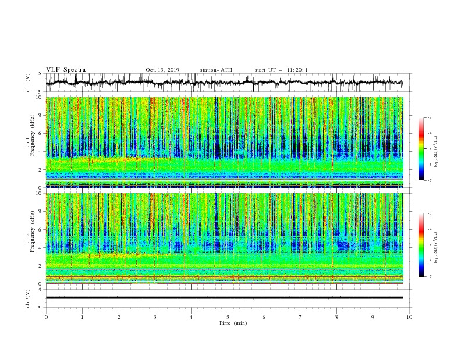
Task: Select the "start UT = 11:20:1" text
Action: [x=281, y=70]
